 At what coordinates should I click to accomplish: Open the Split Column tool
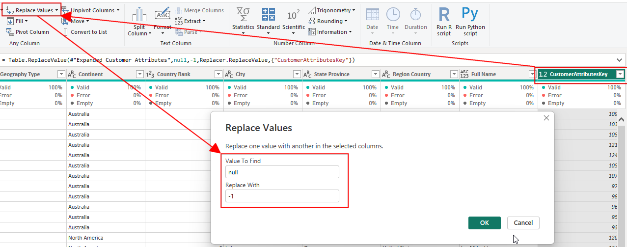pyautogui.click(x=139, y=22)
